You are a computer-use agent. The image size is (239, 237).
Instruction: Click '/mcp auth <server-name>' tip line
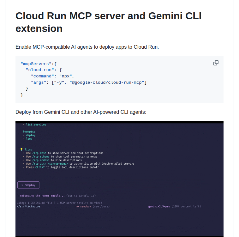(x=79, y=164)
